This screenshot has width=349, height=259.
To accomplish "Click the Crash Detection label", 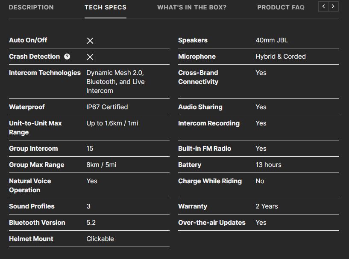I will click(x=35, y=57).
